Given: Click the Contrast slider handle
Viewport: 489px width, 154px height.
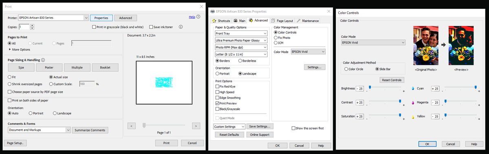Looking at the screenshot, I should [x=400, y=101].
